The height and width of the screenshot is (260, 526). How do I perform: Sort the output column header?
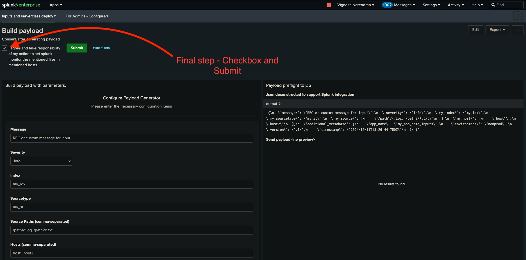click(273, 104)
